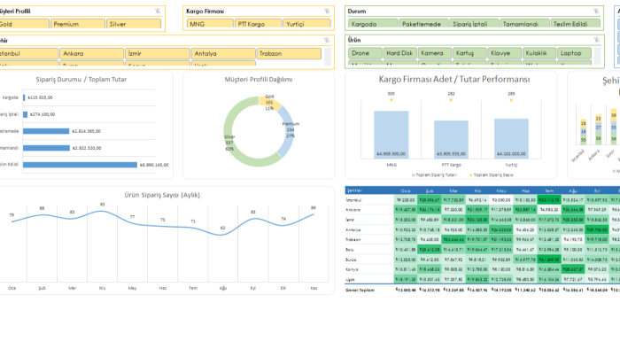620x349 pixels.
Task: Filter status by Sipariş İptali
Action: pyautogui.click(x=474, y=24)
